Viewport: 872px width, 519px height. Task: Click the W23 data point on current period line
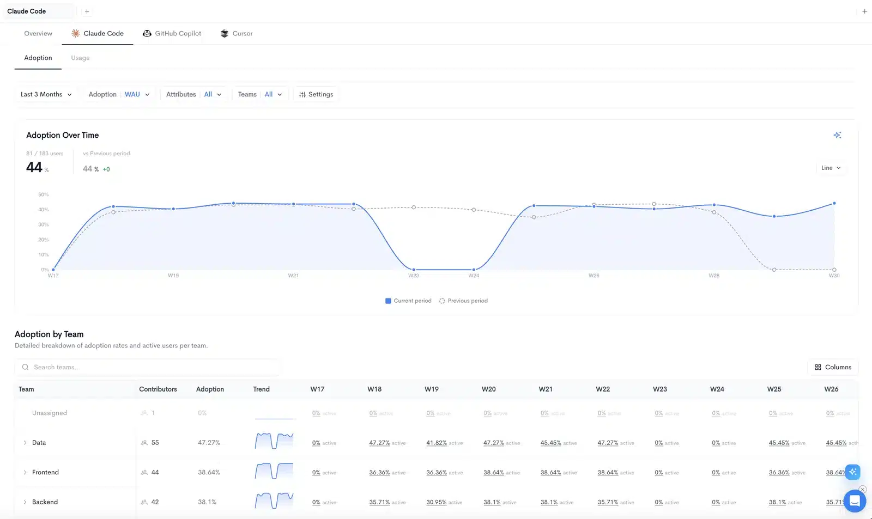414,270
